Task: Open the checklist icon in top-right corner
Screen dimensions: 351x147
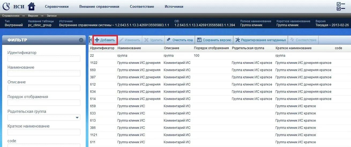Action: point(341,6)
